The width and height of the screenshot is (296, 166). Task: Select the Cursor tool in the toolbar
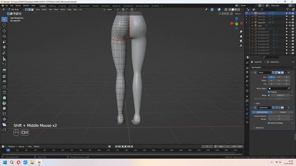tap(4, 25)
